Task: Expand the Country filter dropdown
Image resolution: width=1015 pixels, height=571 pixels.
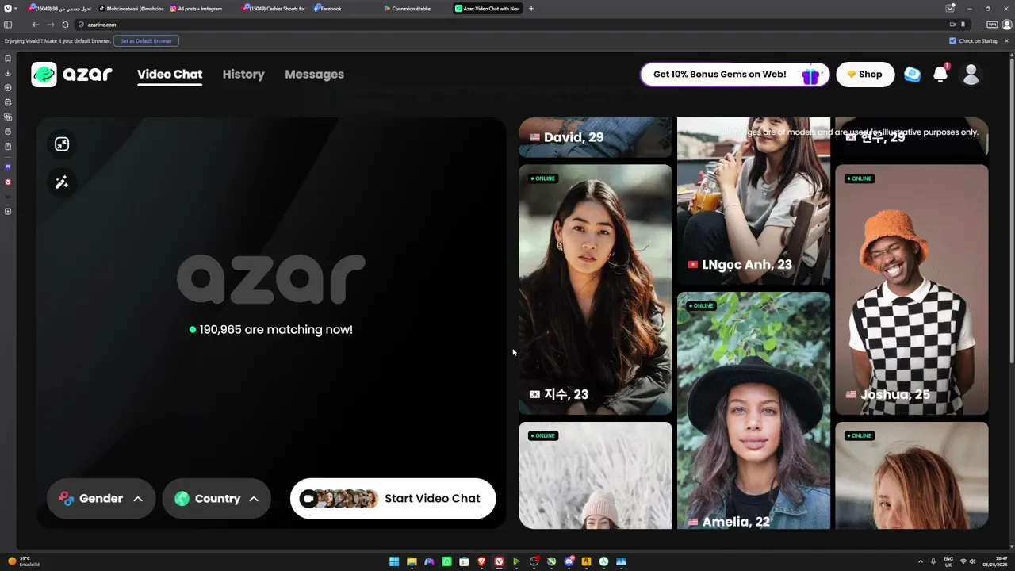Action: click(216, 499)
